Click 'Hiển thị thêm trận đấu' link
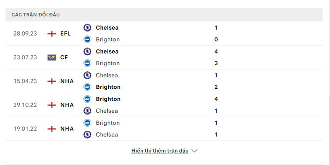The height and width of the screenshot is (165, 330). point(160,151)
